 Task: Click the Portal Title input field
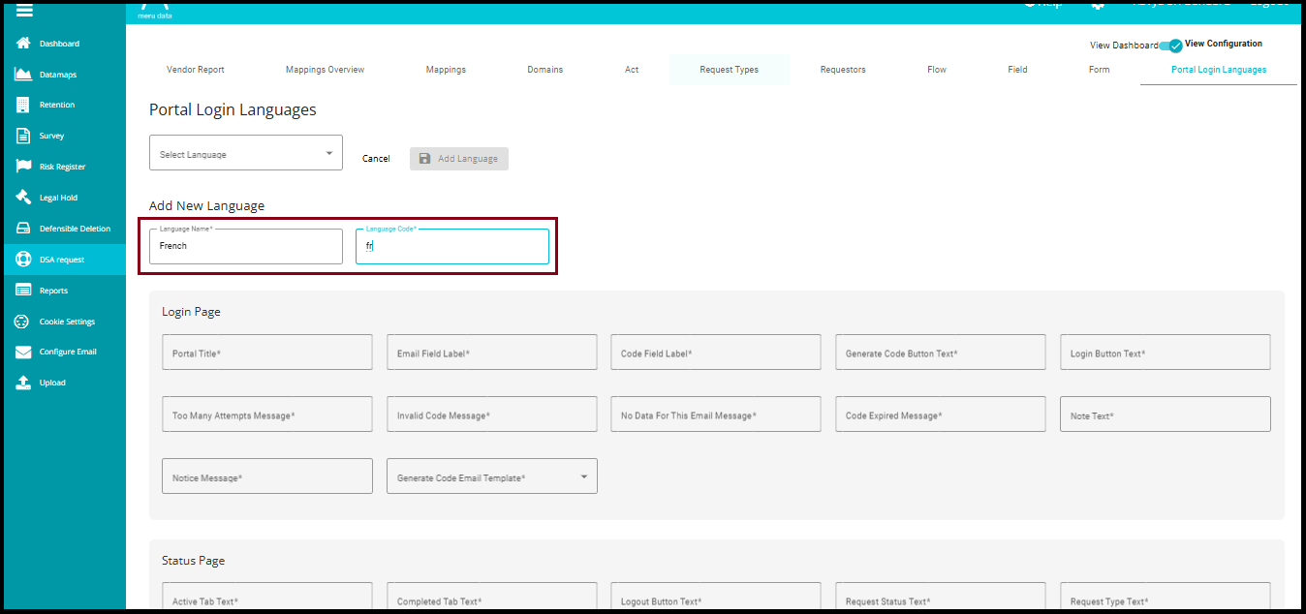(x=266, y=353)
